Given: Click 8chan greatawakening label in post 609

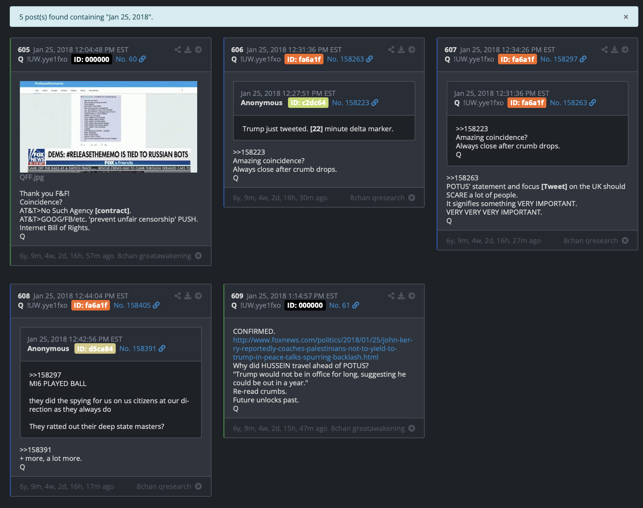Looking at the screenshot, I should tap(368, 429).
